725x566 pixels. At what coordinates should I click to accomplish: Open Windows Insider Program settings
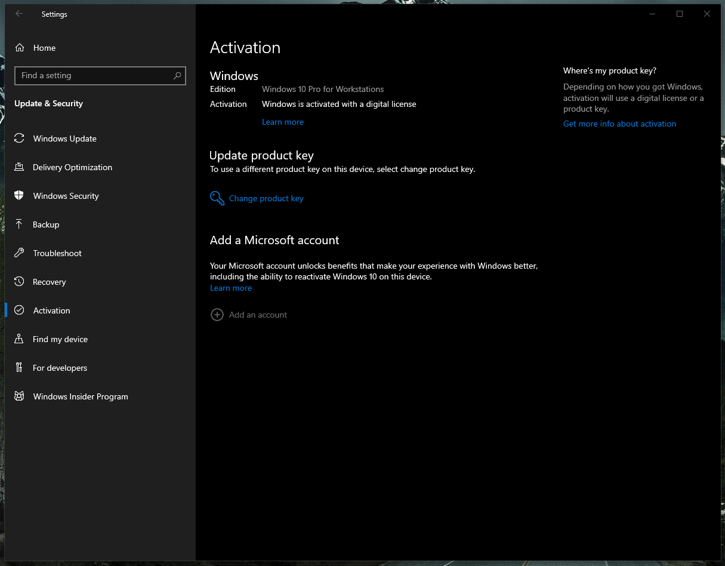coord(100,396)
